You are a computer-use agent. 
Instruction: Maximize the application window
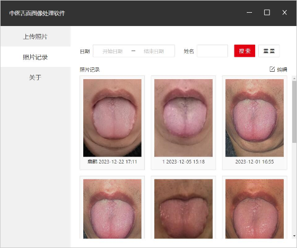coord(267,13)
